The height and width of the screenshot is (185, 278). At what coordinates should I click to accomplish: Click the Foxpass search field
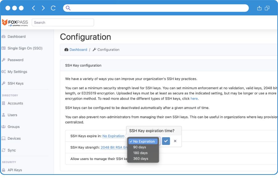tap(63, 22)
